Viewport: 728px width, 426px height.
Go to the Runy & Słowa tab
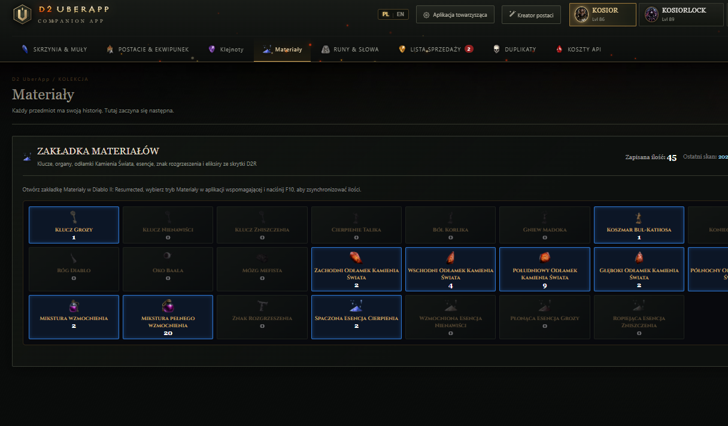[350, 50]
